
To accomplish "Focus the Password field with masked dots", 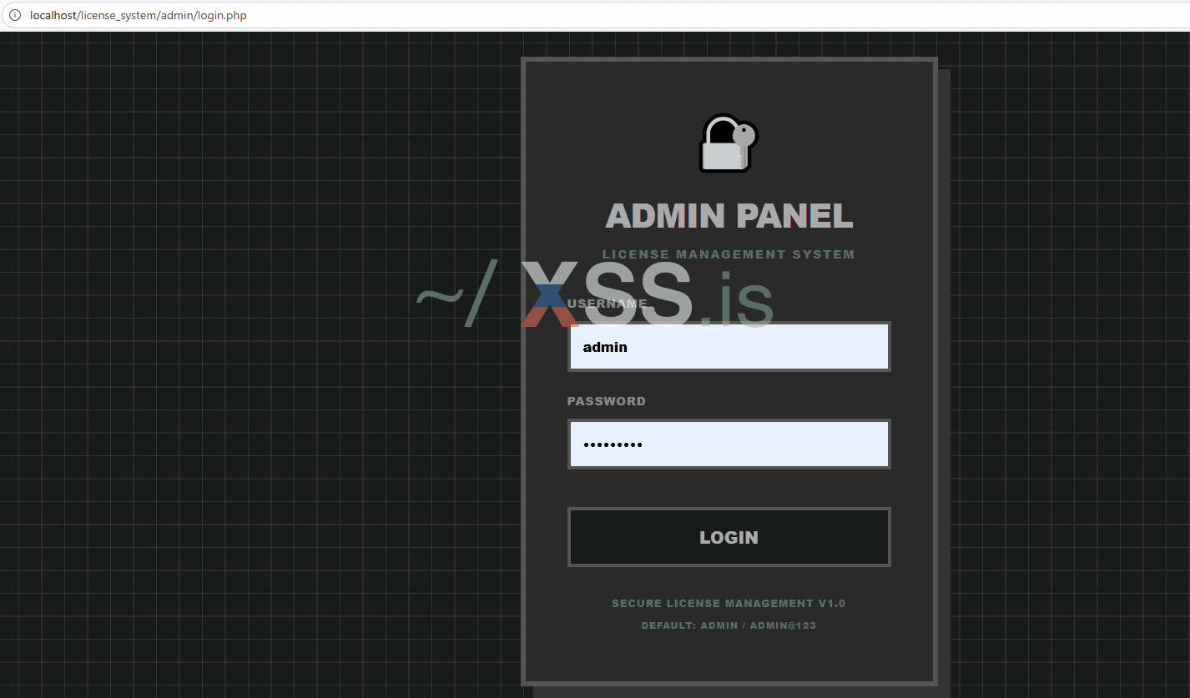I will click(x=729, y=444).
